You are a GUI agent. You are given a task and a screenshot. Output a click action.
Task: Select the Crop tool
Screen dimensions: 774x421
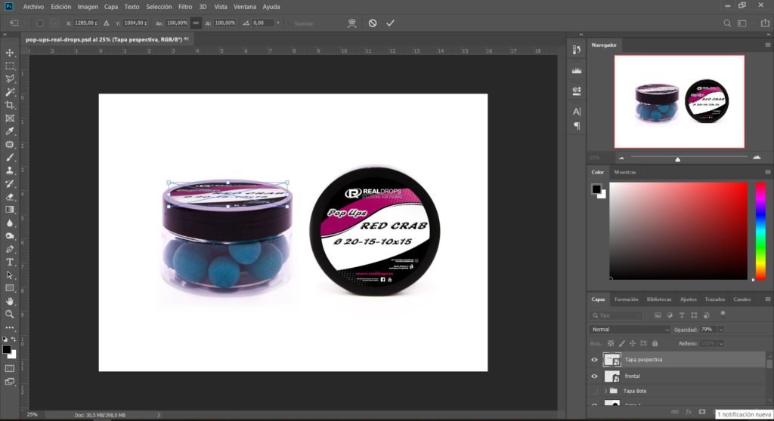point(9,105)
